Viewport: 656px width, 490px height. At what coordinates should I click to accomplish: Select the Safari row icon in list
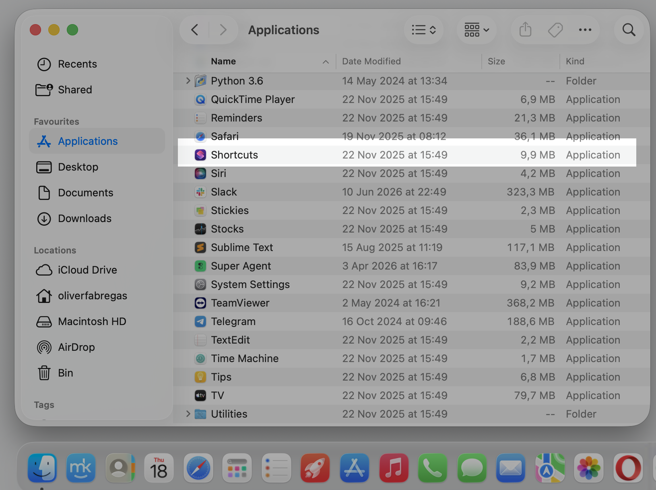click(x=200, y=136)
